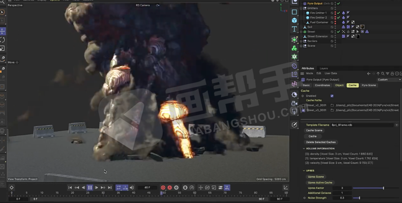The width and height of the screenshot is (402, 203).
Task: Collapse the VOLUME INFORMATION section
Action: point(304,148)
